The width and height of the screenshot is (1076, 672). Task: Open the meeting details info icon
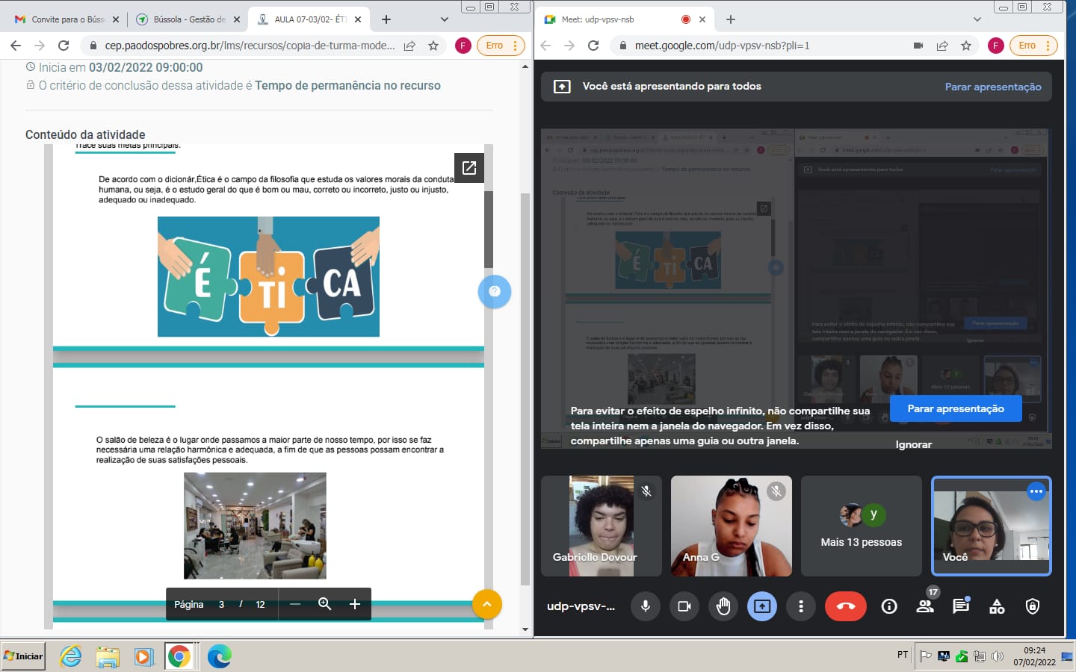889,606
